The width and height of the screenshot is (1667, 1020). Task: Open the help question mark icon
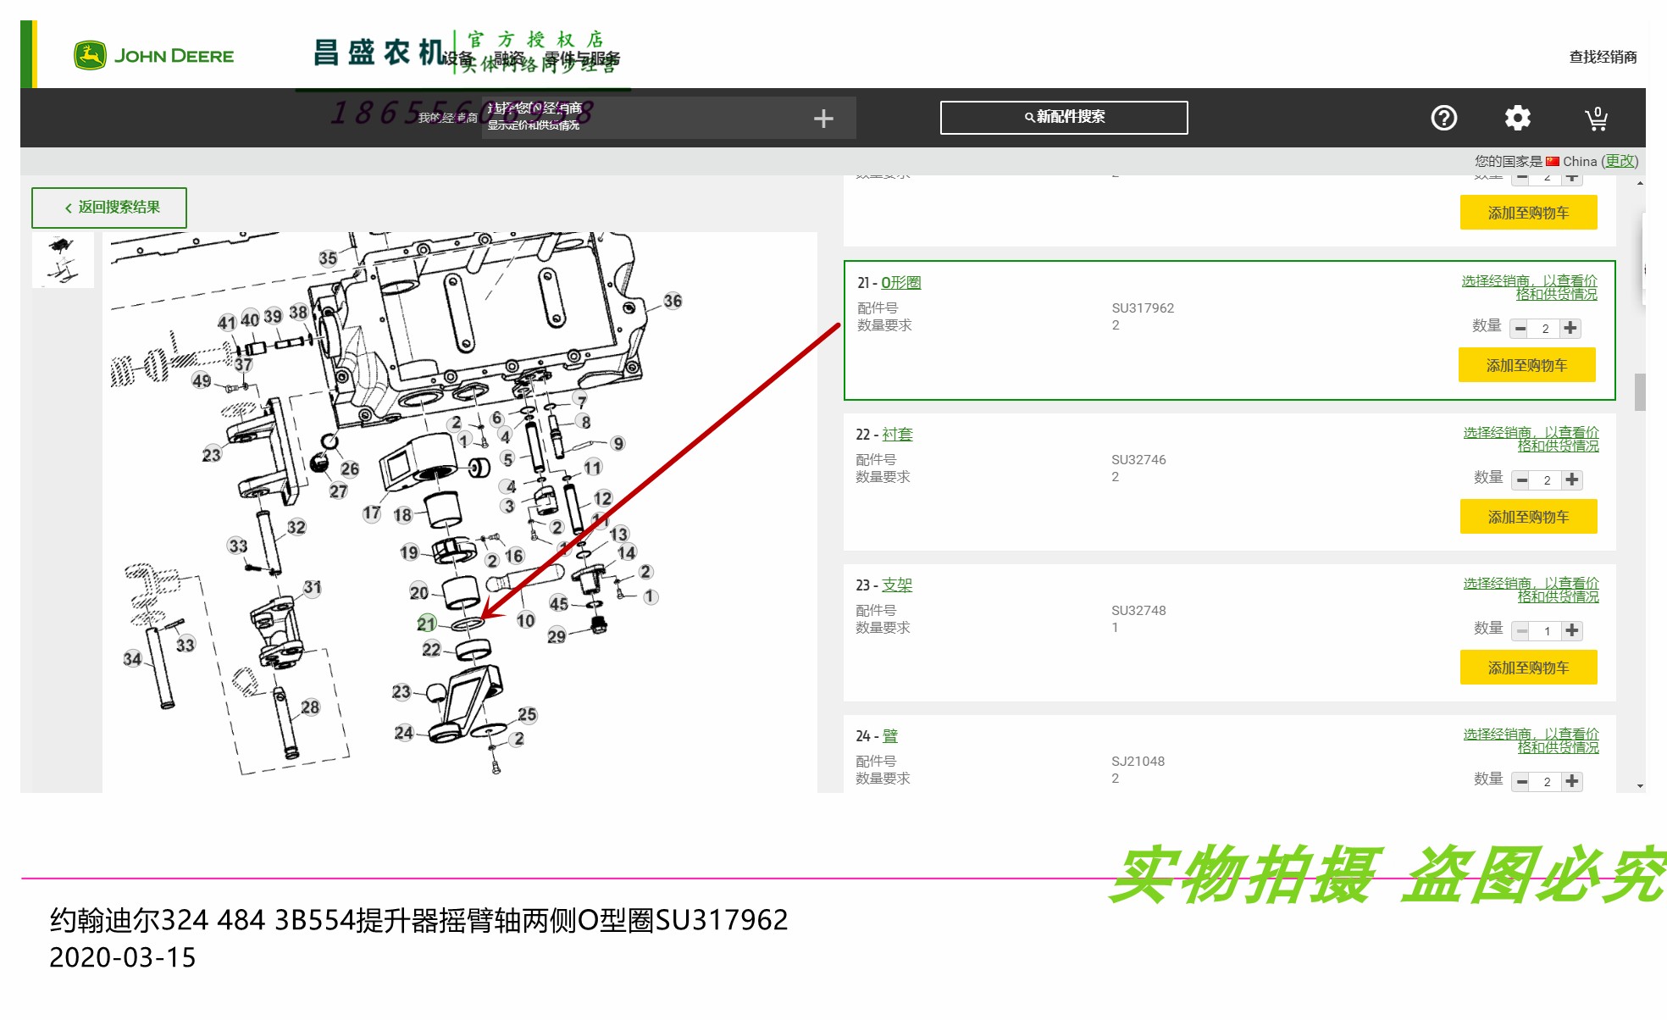click(1443, 118)
